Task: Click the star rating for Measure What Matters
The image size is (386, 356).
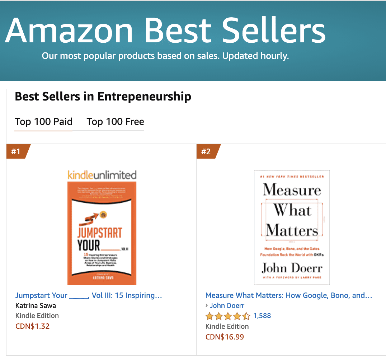Action: pyautogui.click(x=227, y=316)
